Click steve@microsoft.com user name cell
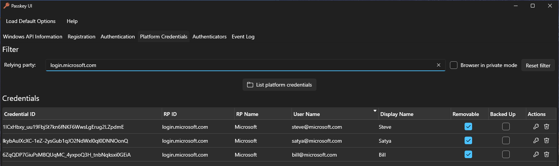The image size is (559, 166). click(x=317, y=127)
